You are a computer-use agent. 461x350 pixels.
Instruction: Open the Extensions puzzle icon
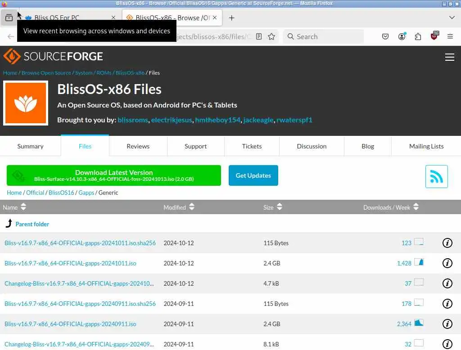click(x=418, y=36)
